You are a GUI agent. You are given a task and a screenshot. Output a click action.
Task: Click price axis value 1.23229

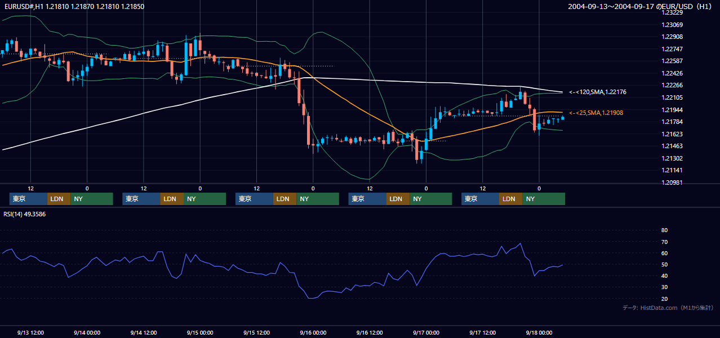[672, 12]
